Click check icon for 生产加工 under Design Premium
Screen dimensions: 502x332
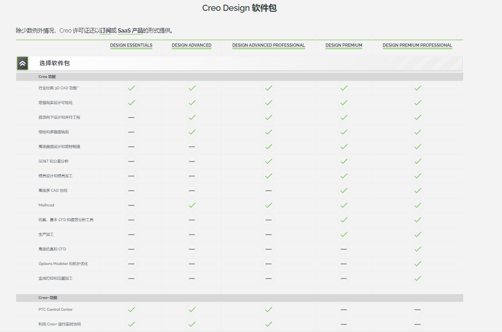point(344,235)
